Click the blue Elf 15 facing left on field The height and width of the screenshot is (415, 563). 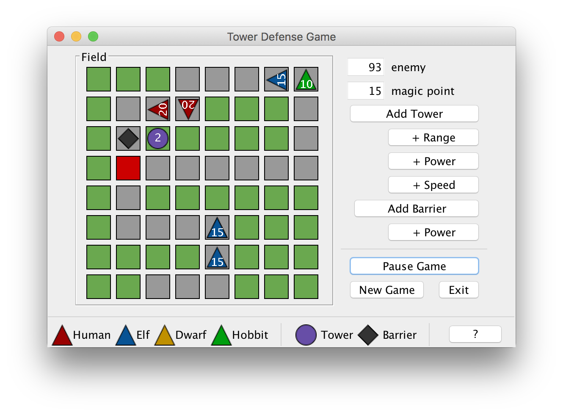(276, 79)
